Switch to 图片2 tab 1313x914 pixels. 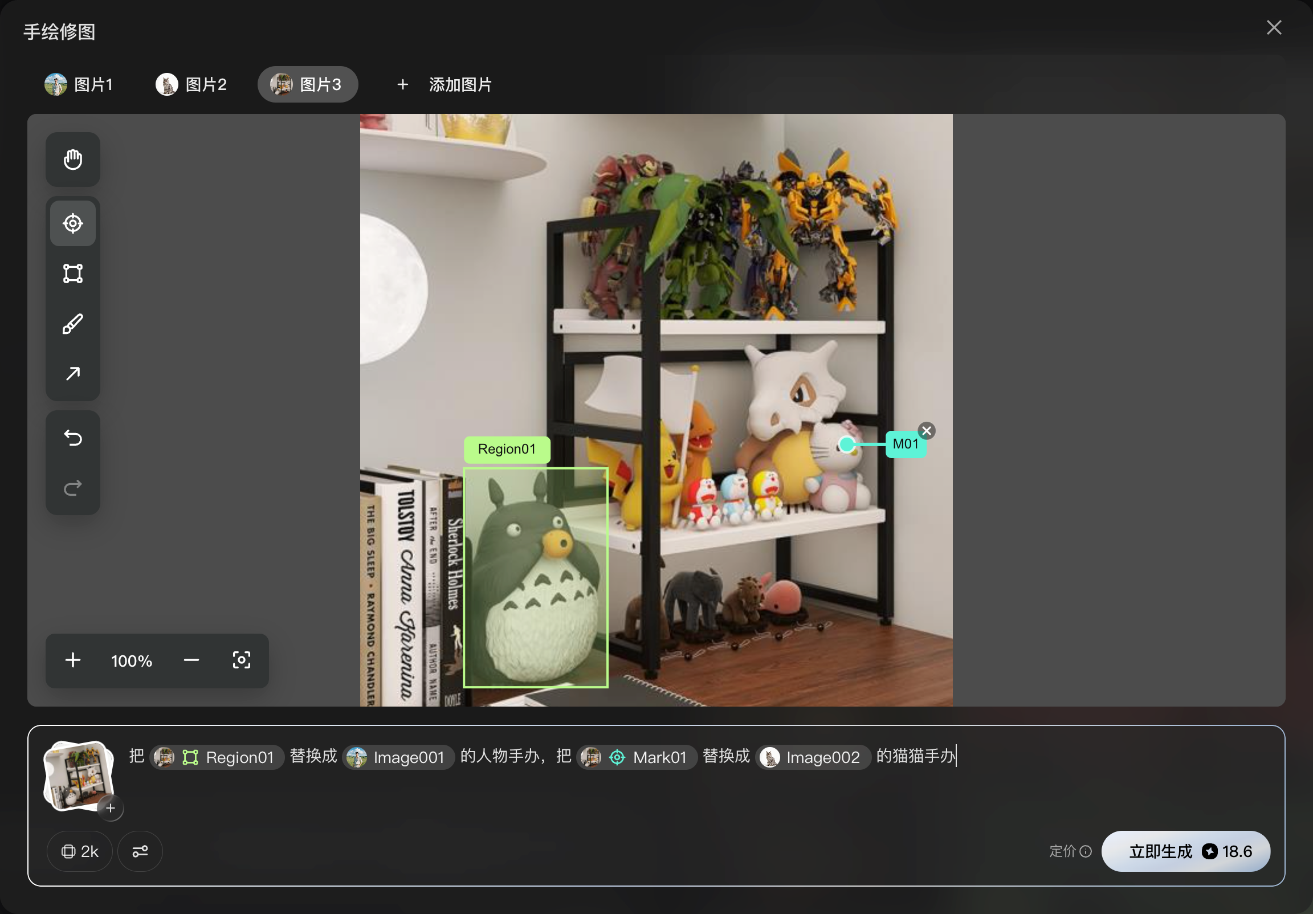[x=191, y=85]
